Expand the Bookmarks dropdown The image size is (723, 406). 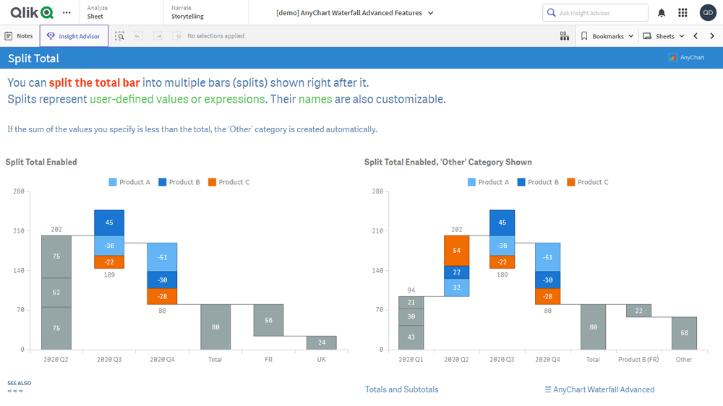pyautogui.click(x=607, y=36)
